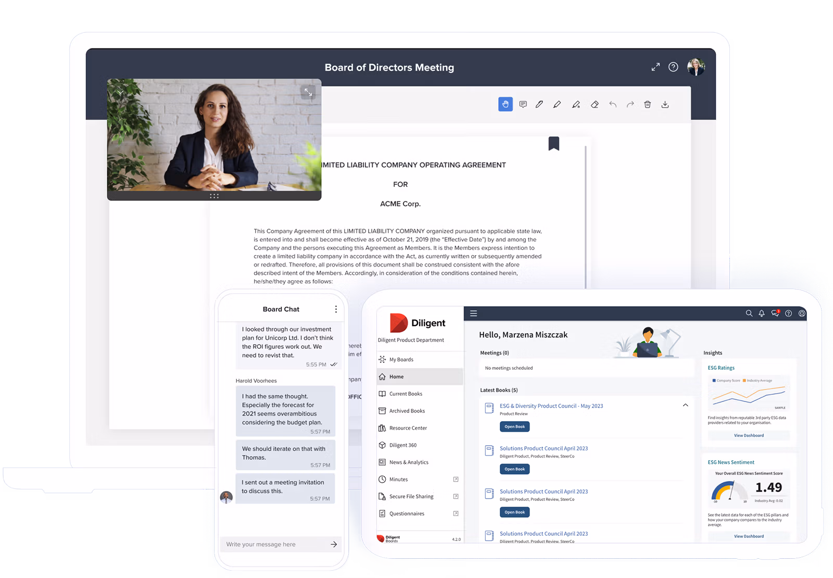Select Home in the sidebar
Image resolution: width=833 pixels, height=578 pixels.
coord(420,376)
